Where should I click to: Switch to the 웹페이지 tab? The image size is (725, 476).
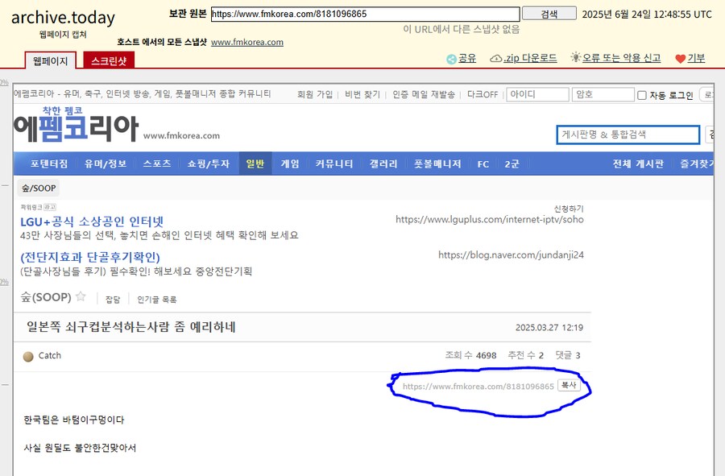pos(51,60)
